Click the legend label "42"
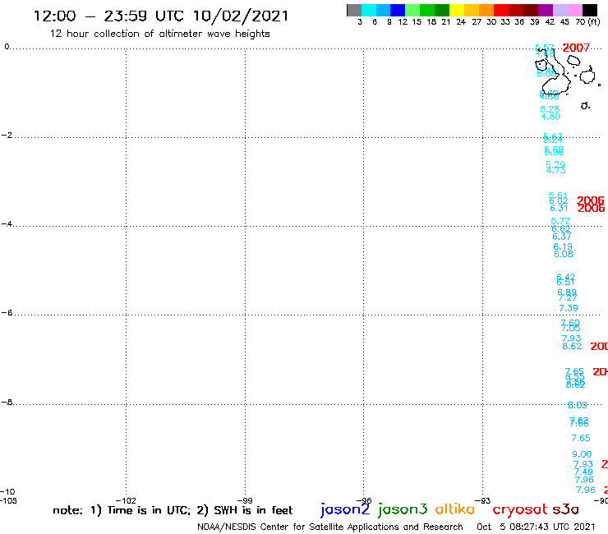This screenshot has width=608, height=534. coord(550,21)
